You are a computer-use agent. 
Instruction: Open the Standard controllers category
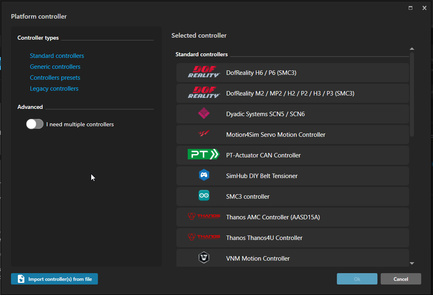tap(57, 56)
